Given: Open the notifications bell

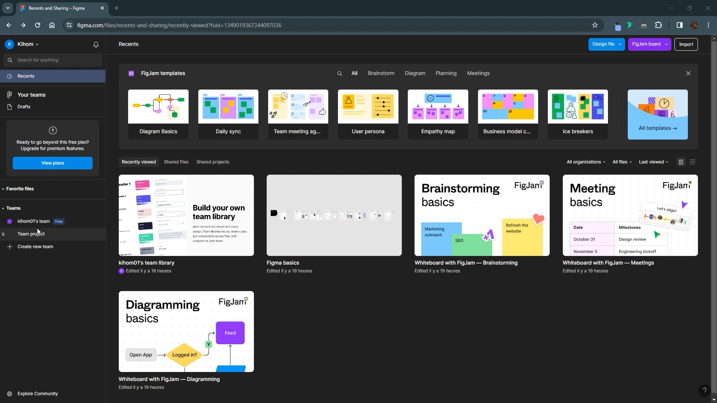Looking at the screenshot, I should click(x=96, y=44).
